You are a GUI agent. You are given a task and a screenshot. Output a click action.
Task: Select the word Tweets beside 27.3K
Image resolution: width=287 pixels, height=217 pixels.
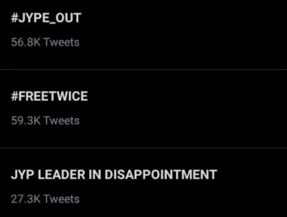point(62,199)
